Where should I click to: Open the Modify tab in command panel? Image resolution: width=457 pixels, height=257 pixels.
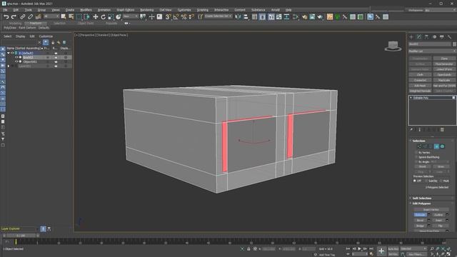pos(419,36)
